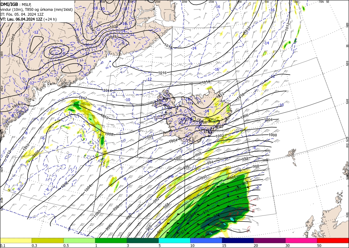Click the purple 20 mm legend swatch
349x248 pixels.
[269, 240]
